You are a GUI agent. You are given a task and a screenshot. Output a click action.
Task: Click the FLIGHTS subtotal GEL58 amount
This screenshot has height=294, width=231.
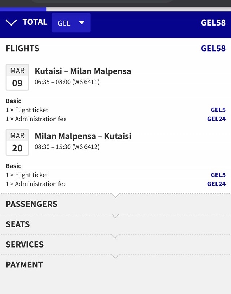pos(213,48)
